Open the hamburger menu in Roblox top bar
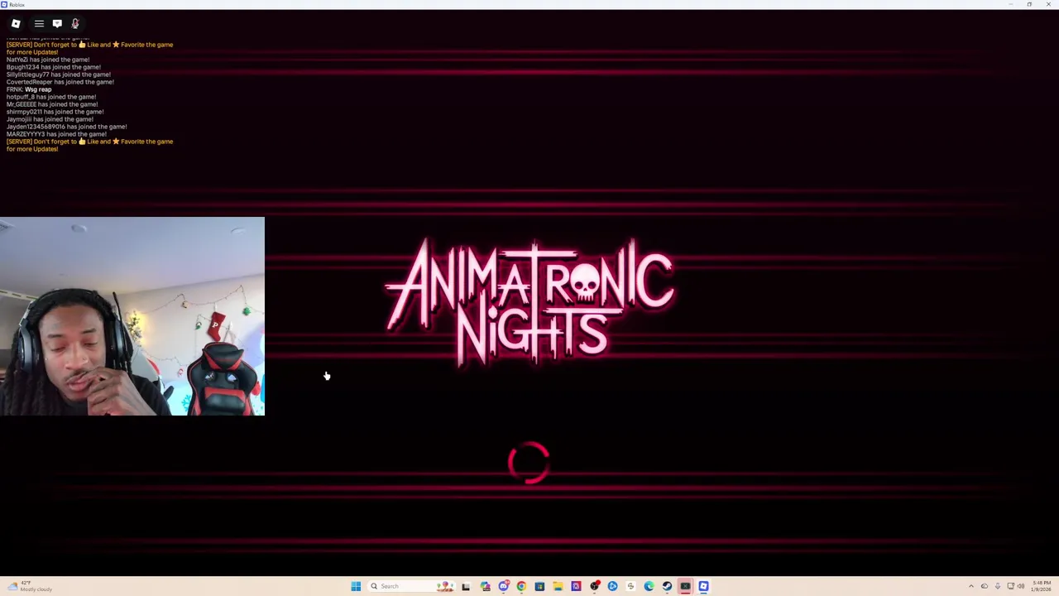This screenshot has height=596, width=1059. click(x=39, y=23)
